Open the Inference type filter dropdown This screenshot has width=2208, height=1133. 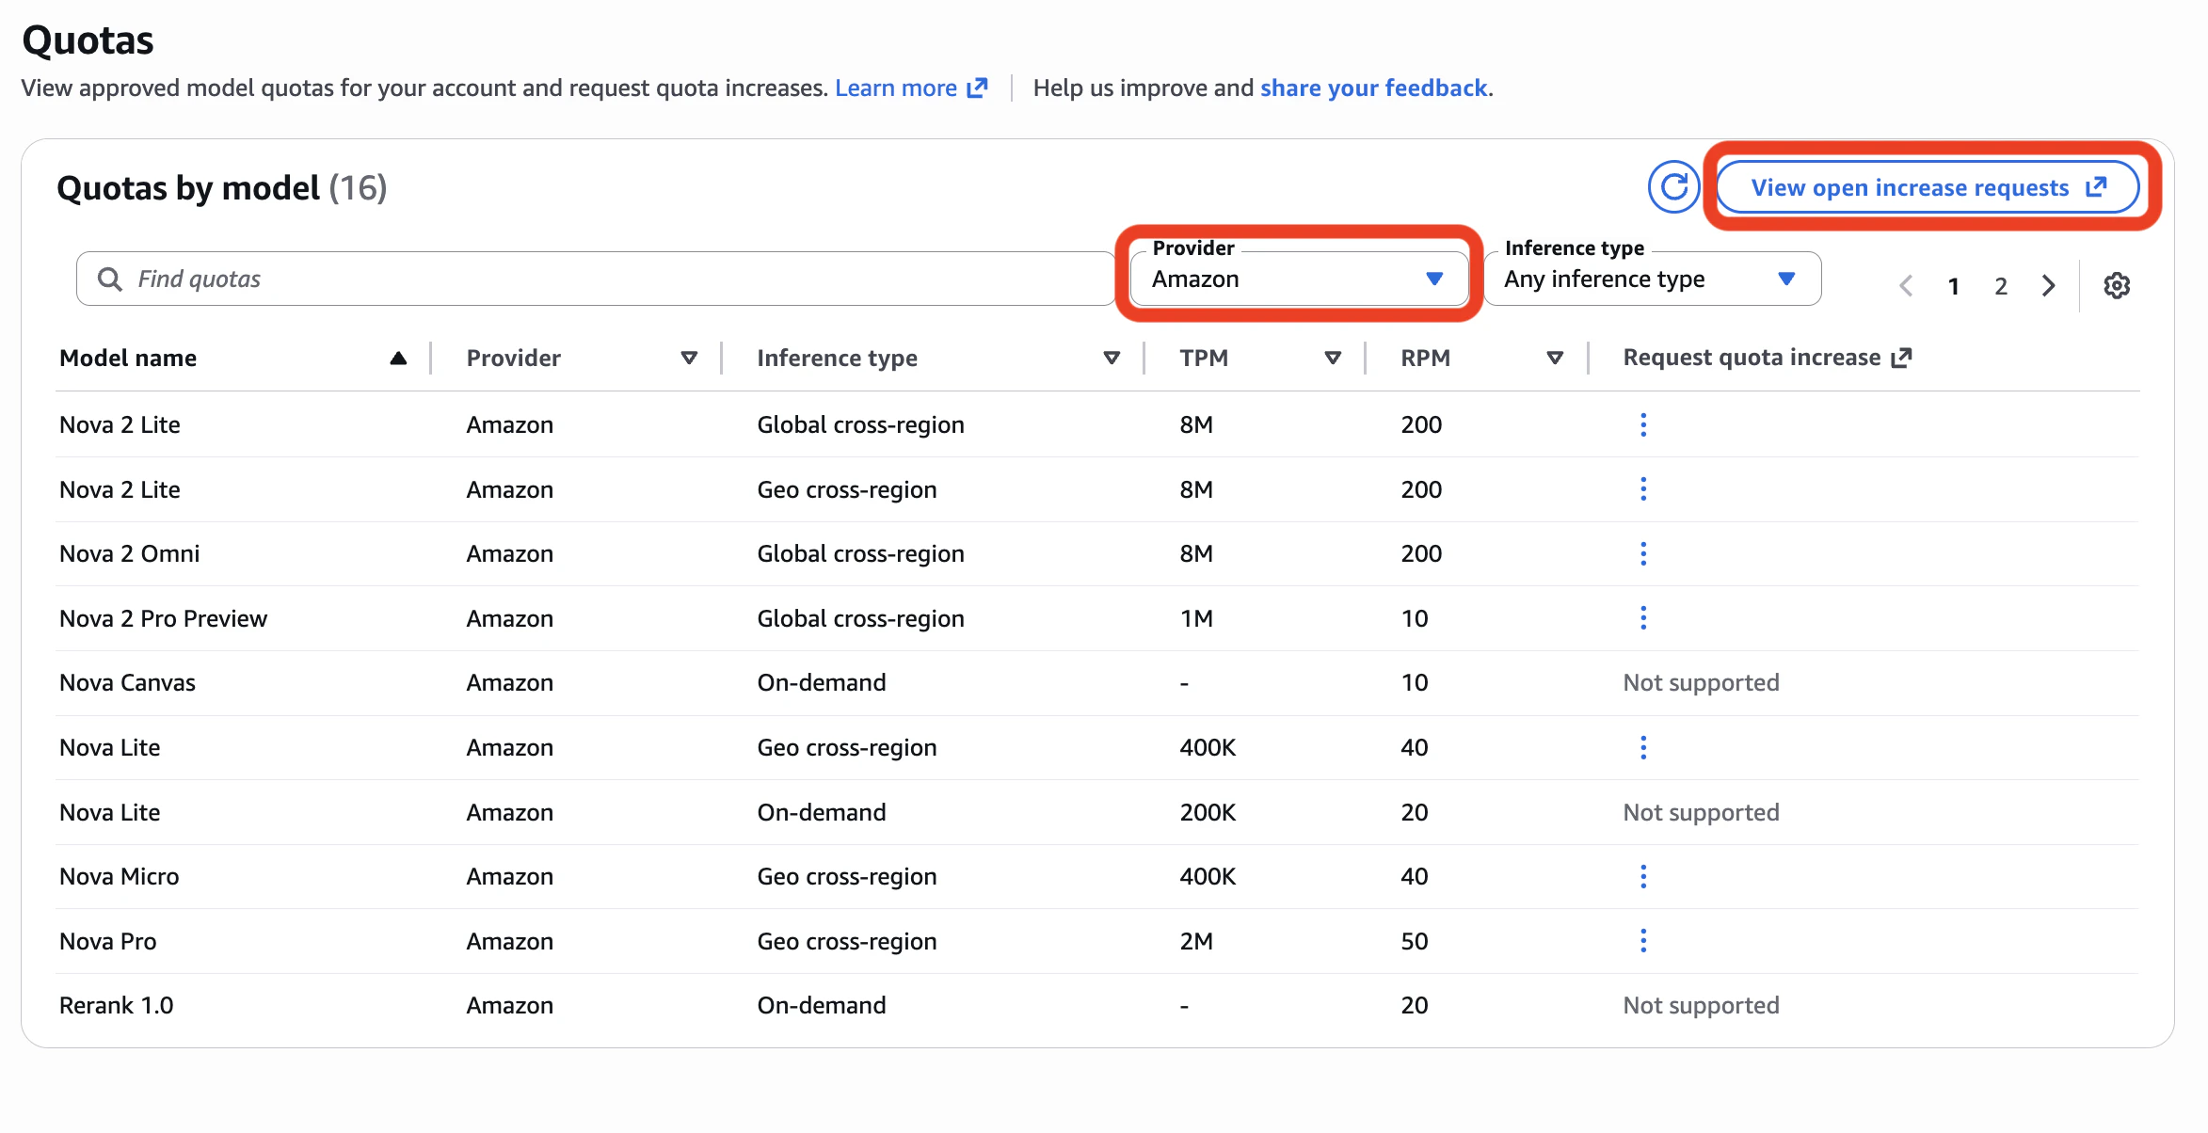click(1653, 279)
